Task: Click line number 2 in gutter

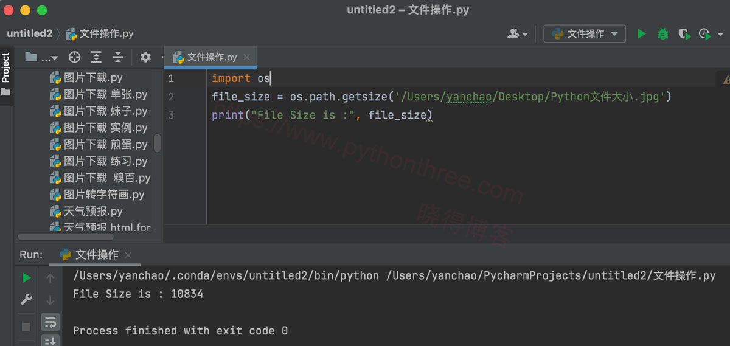Action: 171,97
